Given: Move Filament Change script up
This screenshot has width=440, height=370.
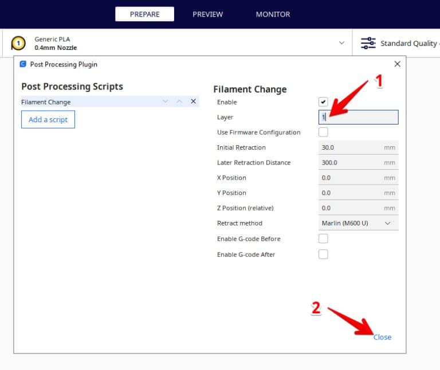Looking at the screenshot, I should coord(179,102).
